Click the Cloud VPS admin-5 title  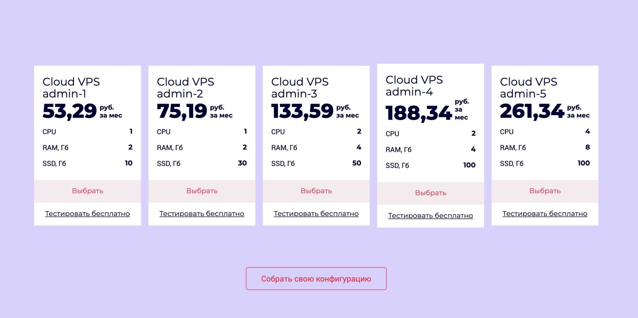(x=528, y=87)
